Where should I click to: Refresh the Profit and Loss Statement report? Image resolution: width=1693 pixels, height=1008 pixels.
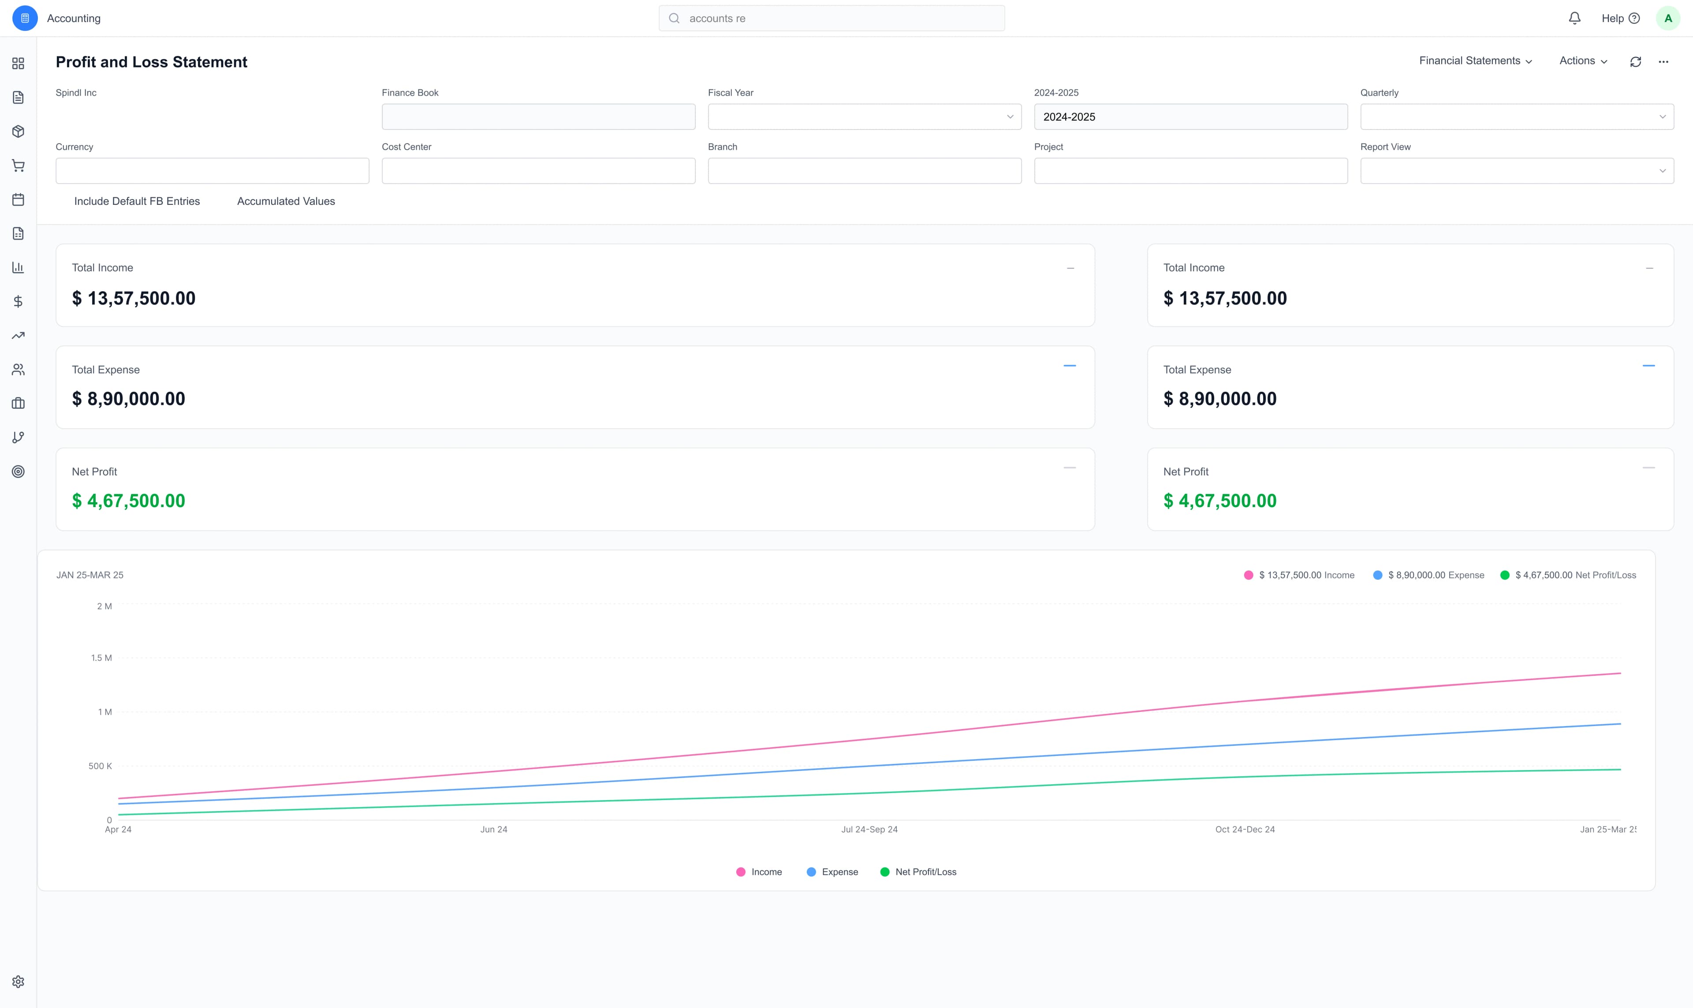[1635, 61]
